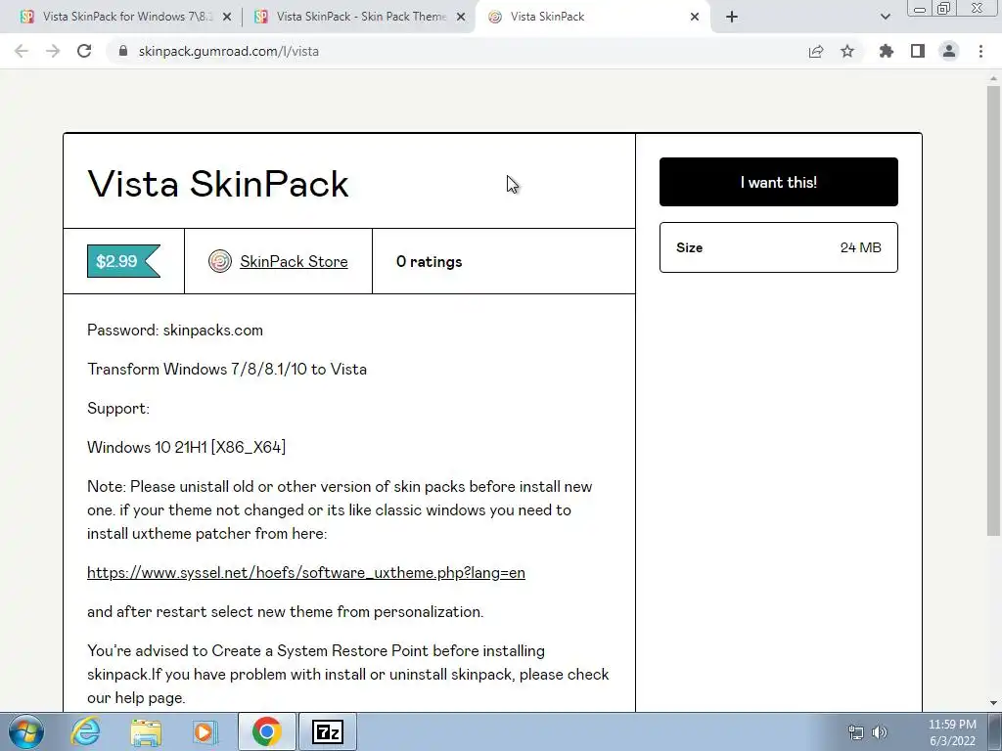The width and height of the screenshot is (1002, 751).
Task: Click Transform Windows 7/8/8.1/10 to Vista text
Action: pyautogui.click(x=227, y=369)
